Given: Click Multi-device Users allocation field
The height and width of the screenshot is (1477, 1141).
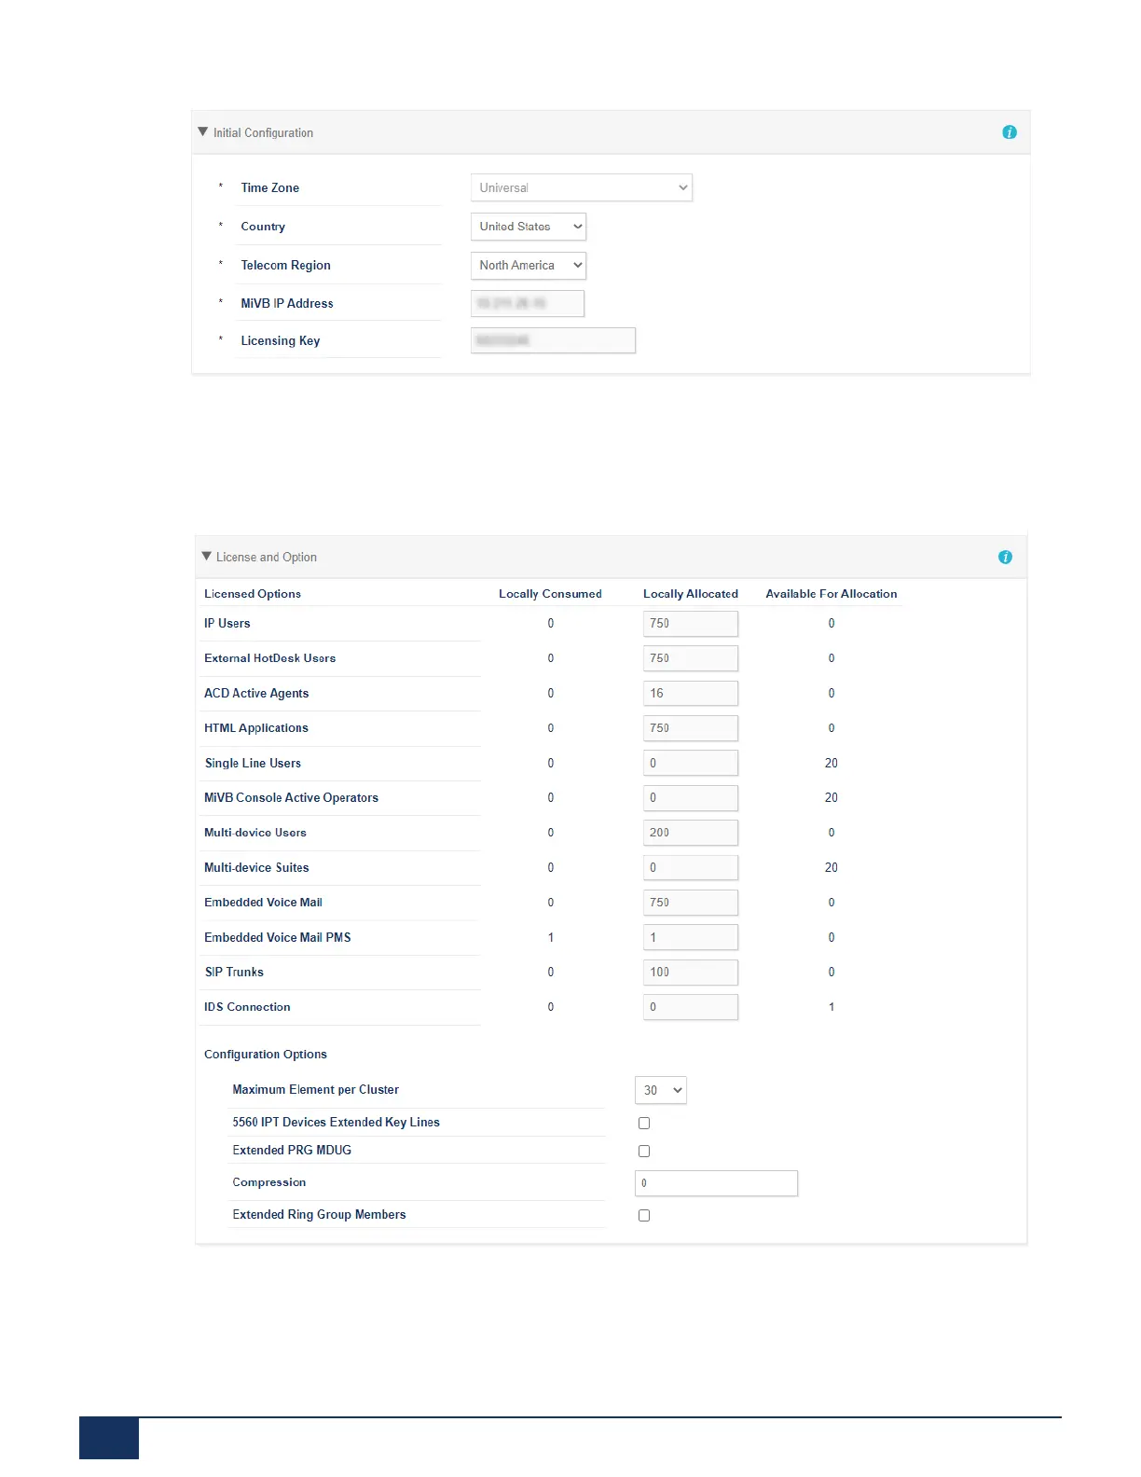Looking at the screenshot, I should point(691,833).
